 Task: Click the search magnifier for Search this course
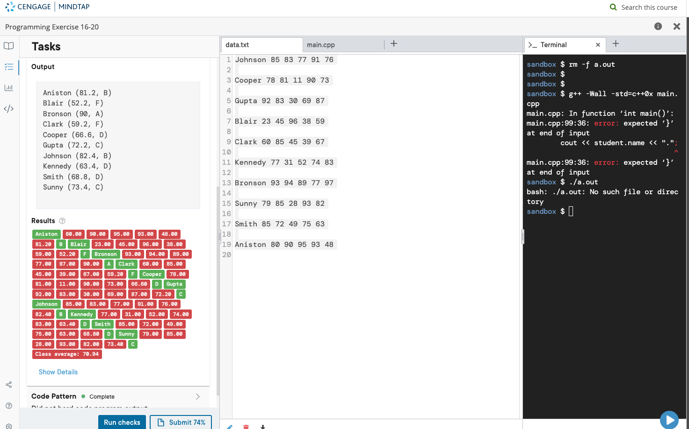(613, 7)
